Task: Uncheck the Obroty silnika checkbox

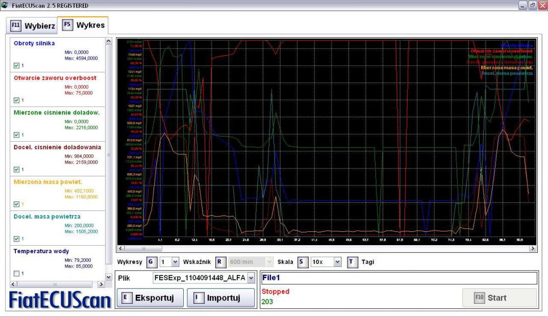Action: 16,65
